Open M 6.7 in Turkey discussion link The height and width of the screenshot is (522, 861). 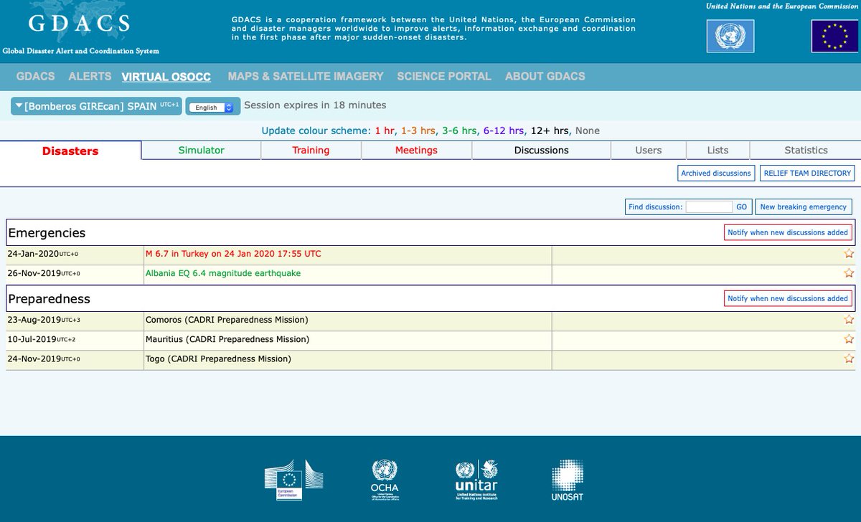pos(233,254)
